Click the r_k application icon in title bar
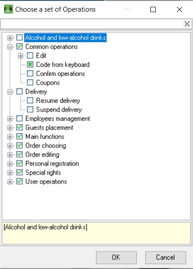The width and height of the screenshot is (193, 269). 9,9
